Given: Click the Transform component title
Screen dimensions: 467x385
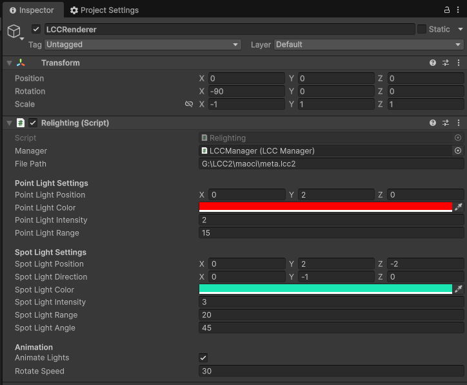Looking at the screenshot, I should tap(61, 63).
